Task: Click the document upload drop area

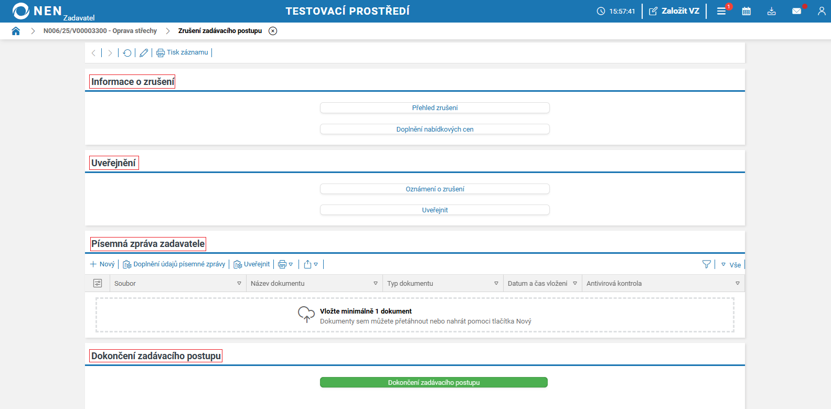Action: coord(415,315)
